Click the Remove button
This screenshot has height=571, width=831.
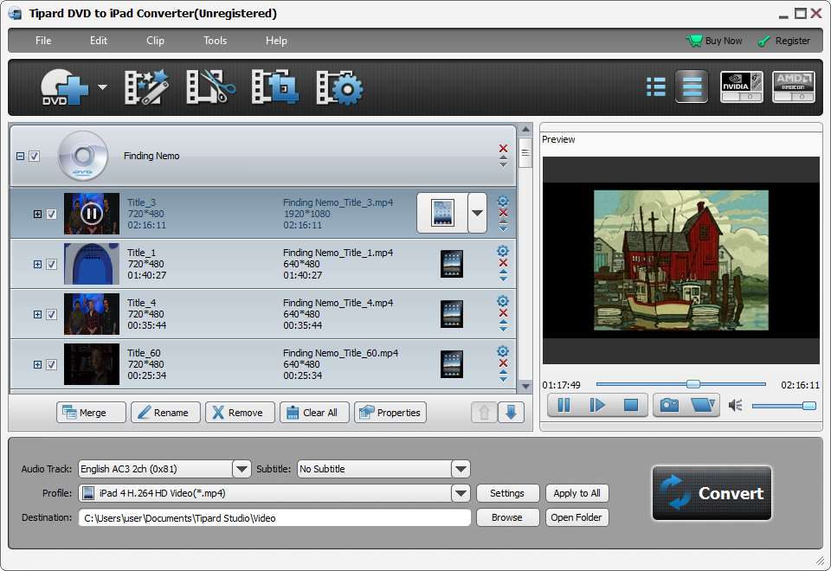240,413
